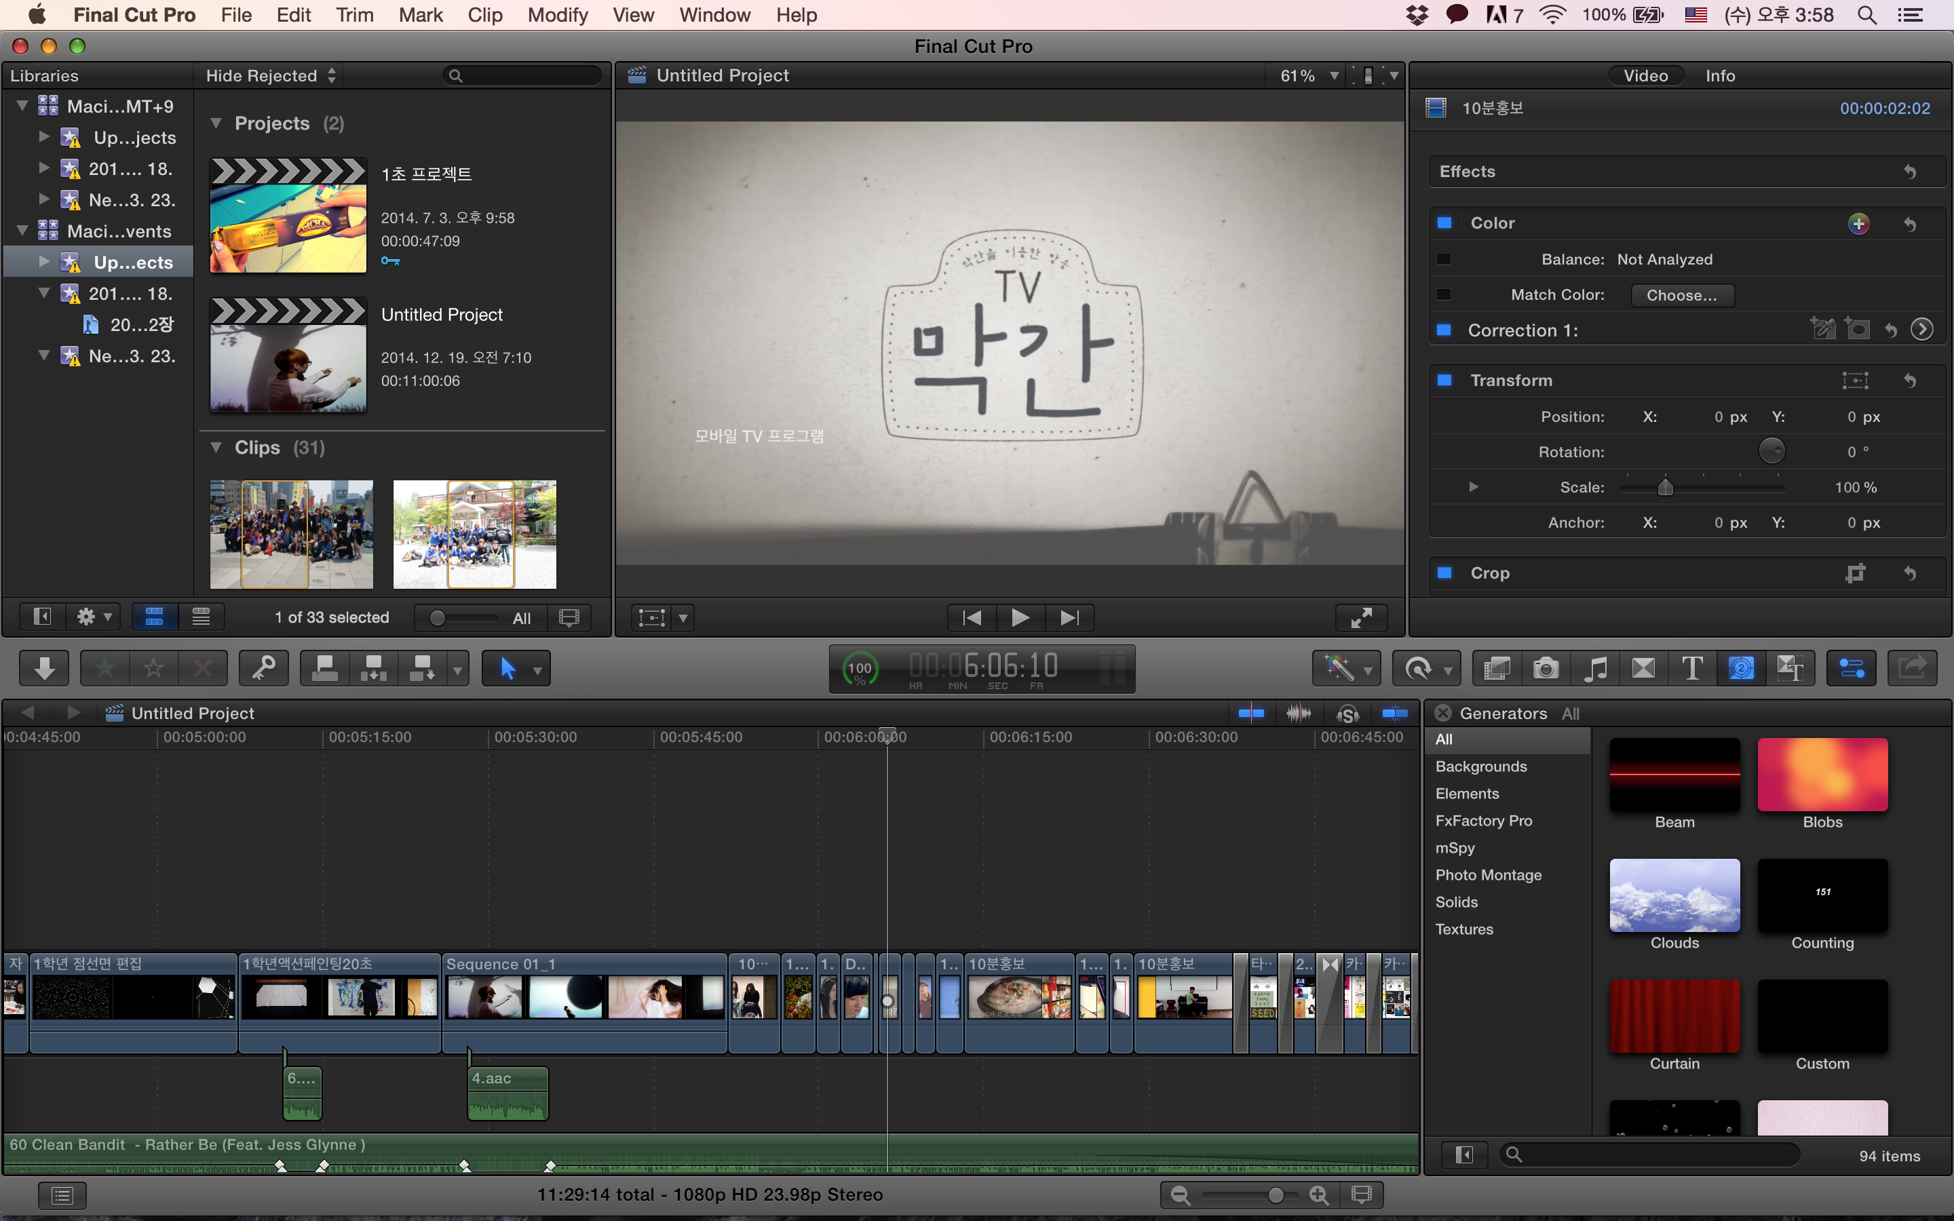Collapse the Clips section
This screenshot has height=1221, width=1954.
pyautogui.click(x=216, y=448)
